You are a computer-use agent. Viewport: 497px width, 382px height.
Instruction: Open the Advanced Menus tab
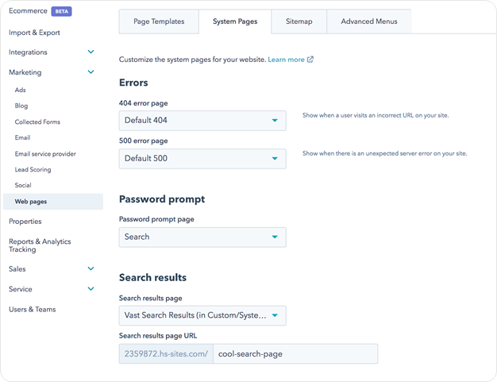(368, 21)
